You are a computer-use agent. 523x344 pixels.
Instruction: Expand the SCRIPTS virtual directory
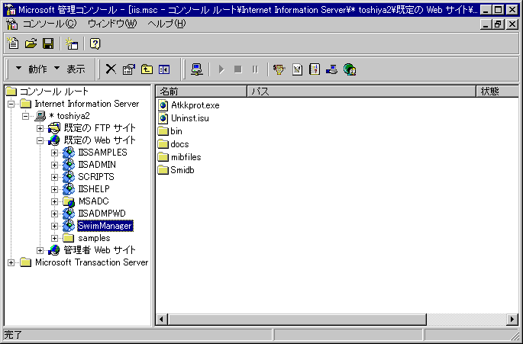pyautogui.click(x=54, y=177)
